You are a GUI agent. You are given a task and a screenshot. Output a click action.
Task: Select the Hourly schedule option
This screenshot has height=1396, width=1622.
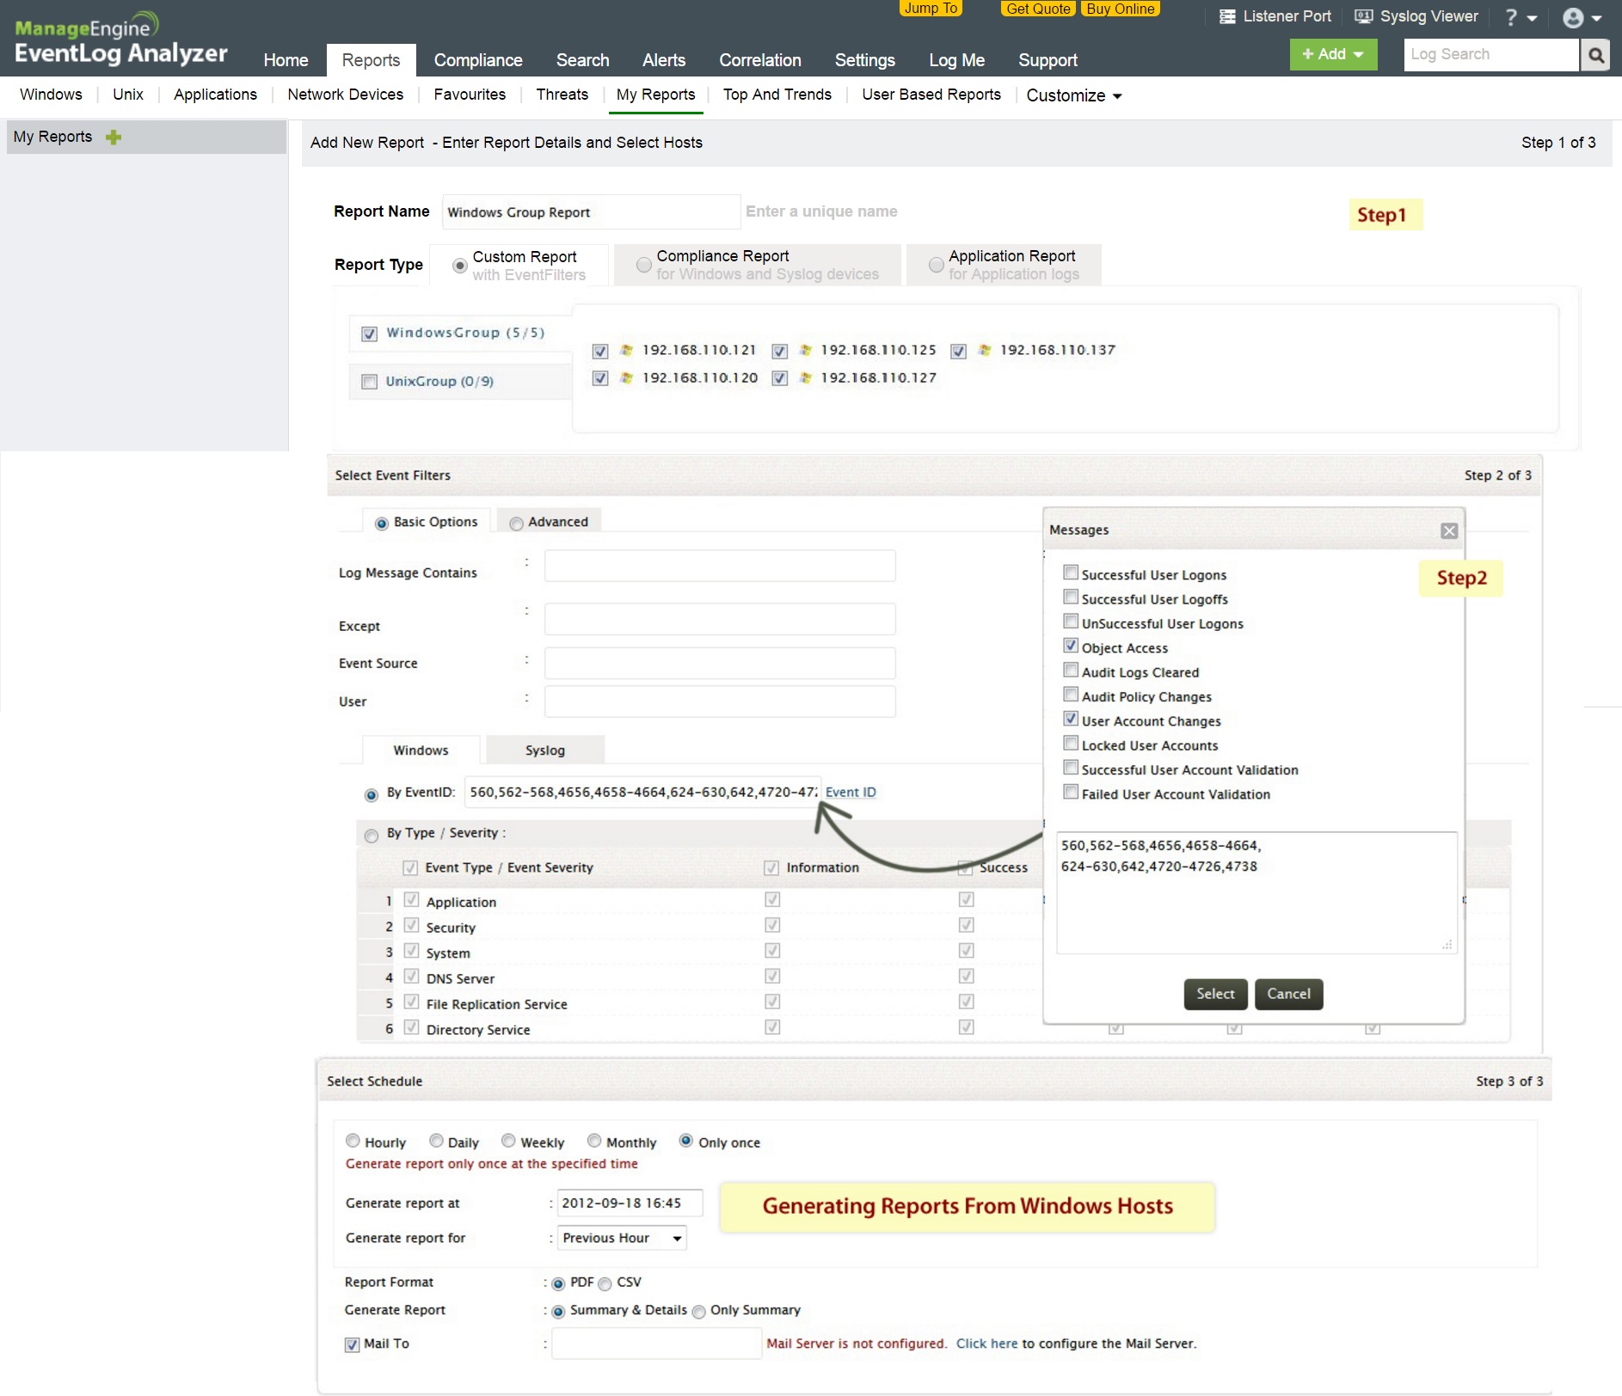coord(353,1141)
